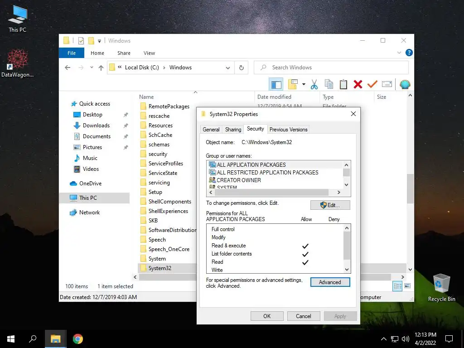Open Explorer help question mark

pyautogui.click(x=409, y=53)
